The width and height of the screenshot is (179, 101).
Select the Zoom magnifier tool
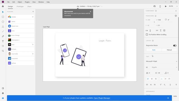pyautogui.click(x=3, y=51)
